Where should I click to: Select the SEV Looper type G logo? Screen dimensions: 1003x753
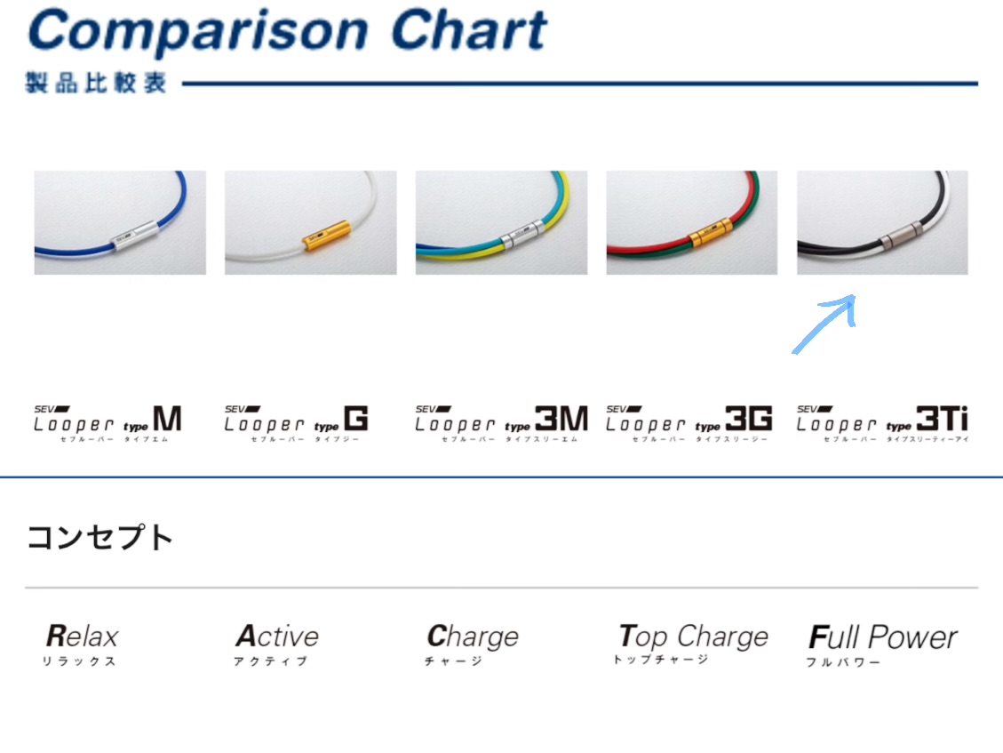pyautogui.click(x=296, y=423)
